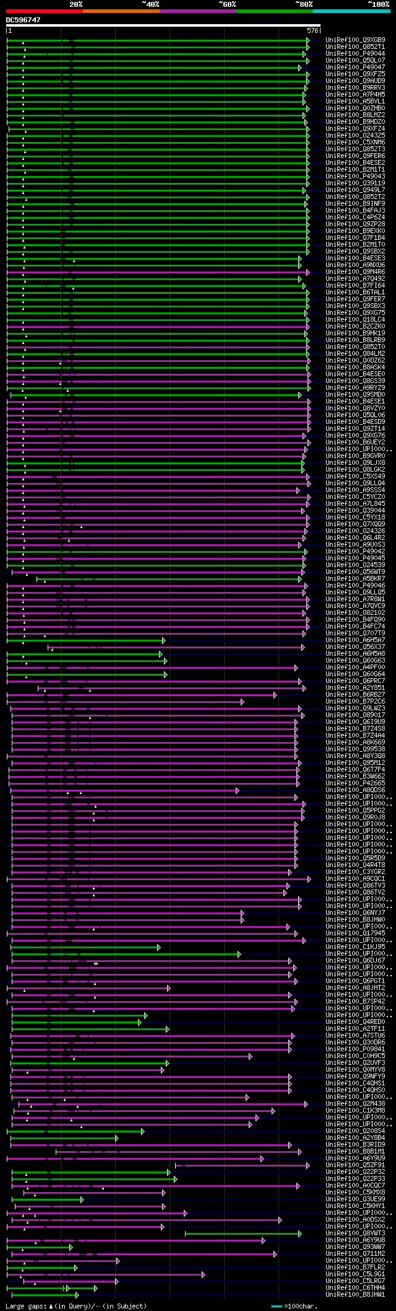Select the UniRef100_C6THH4 label

tap(355, 1288)
